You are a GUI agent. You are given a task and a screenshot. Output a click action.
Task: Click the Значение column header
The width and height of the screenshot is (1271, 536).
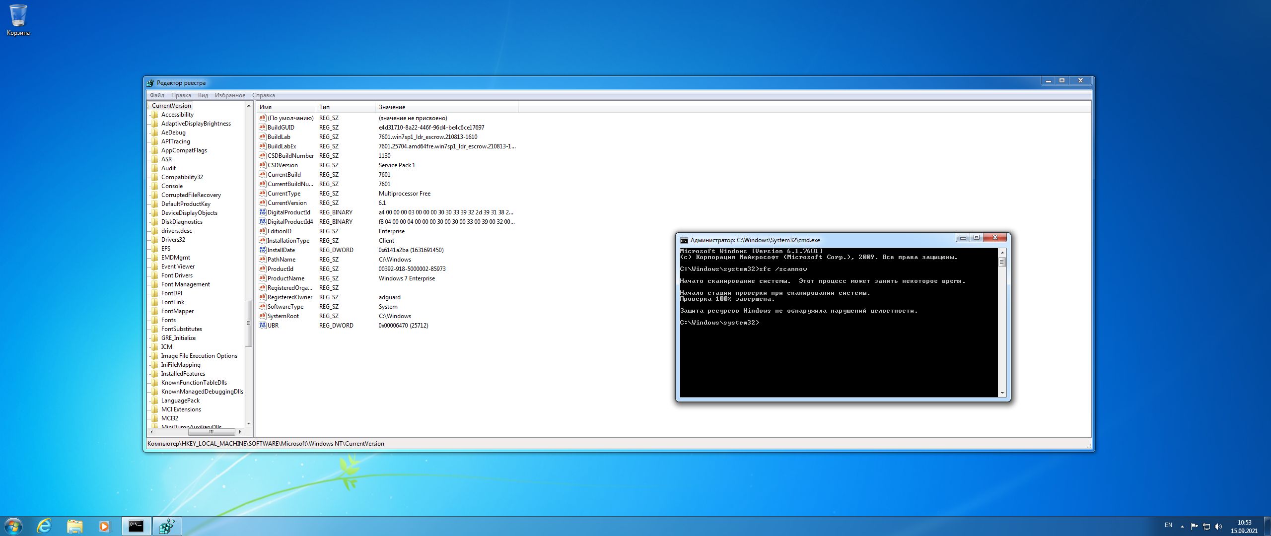pos(392,107)
